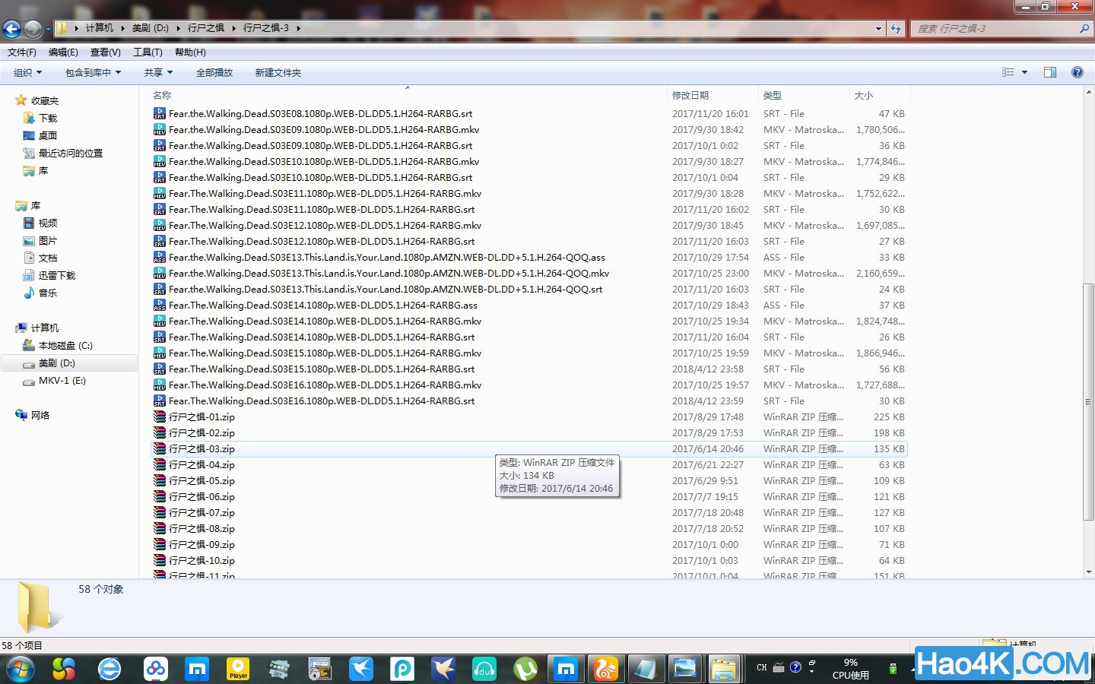Click the Back navigation arrow
The image size is (1095, 684).
point(11,29)
